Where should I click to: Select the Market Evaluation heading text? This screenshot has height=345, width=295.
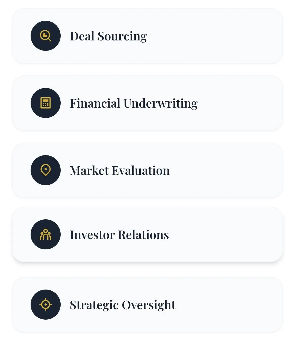click(120, 171)
